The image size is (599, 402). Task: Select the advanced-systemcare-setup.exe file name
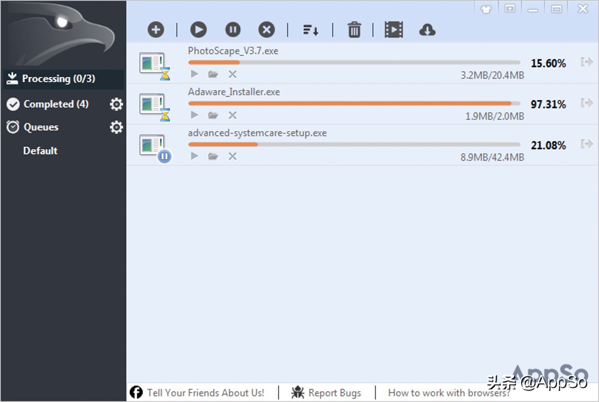click(257, 133)
